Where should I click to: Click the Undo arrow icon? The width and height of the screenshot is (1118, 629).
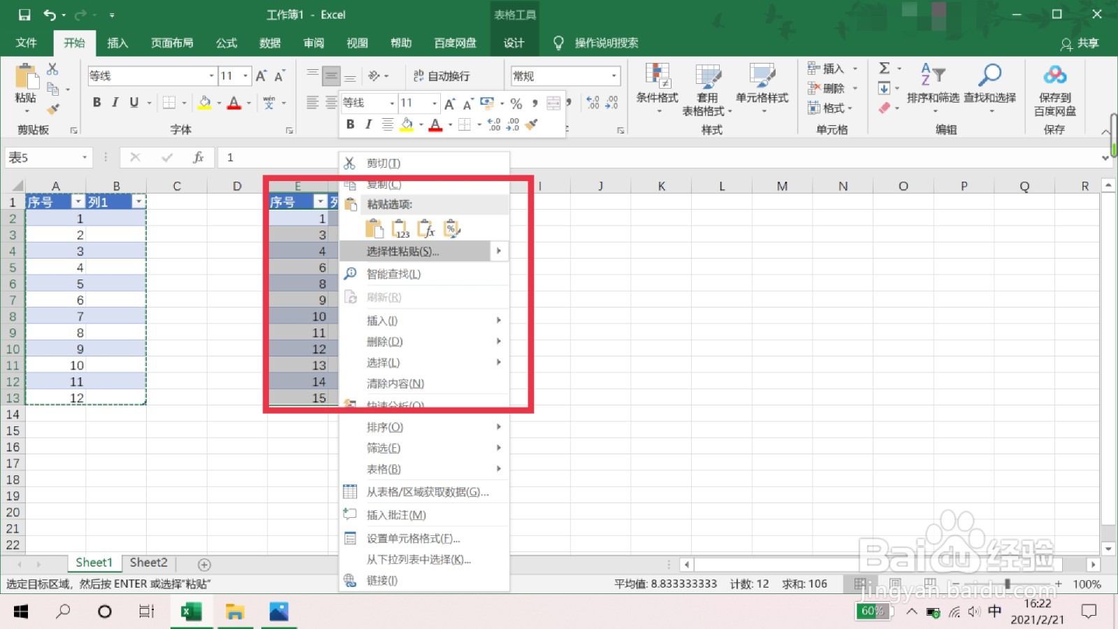click(50, 14)
